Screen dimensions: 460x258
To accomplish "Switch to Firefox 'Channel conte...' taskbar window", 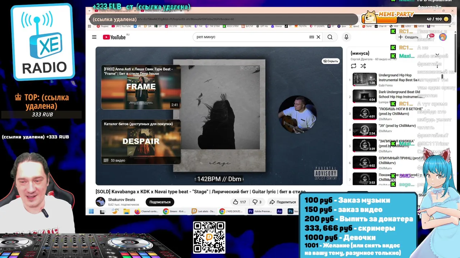I will pos(147,211).
